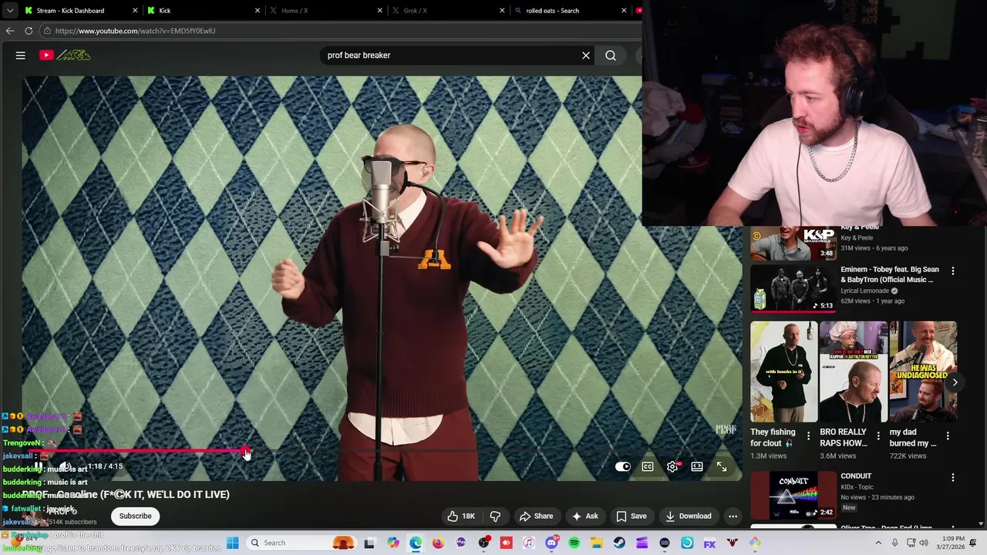Switch to Stream - Kick Dashboard tab

[x=81, y=11]
